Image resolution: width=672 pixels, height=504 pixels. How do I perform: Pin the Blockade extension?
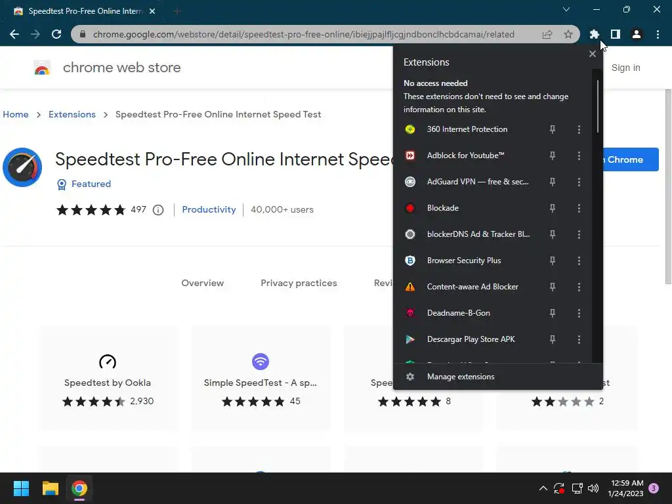click(x=553, y=208)
